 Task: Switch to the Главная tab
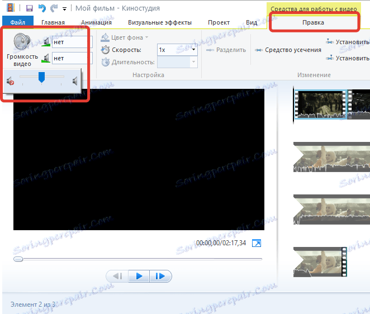[x=53, y=22]
